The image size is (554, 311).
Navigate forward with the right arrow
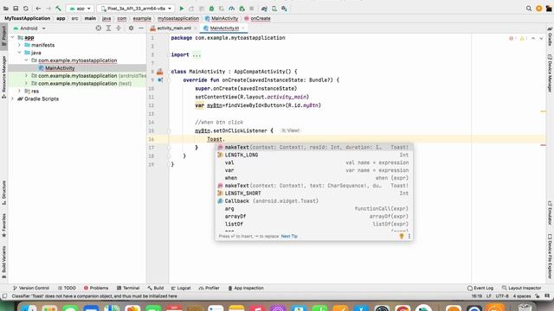click(x=48, y=9)
